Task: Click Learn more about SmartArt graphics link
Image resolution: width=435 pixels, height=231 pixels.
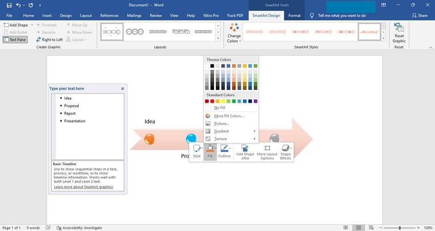Action: 83,187
